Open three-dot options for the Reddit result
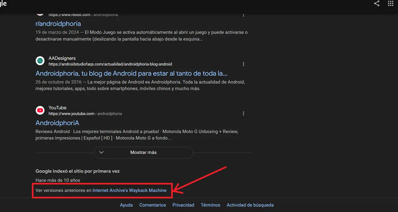 click(243, 15)
